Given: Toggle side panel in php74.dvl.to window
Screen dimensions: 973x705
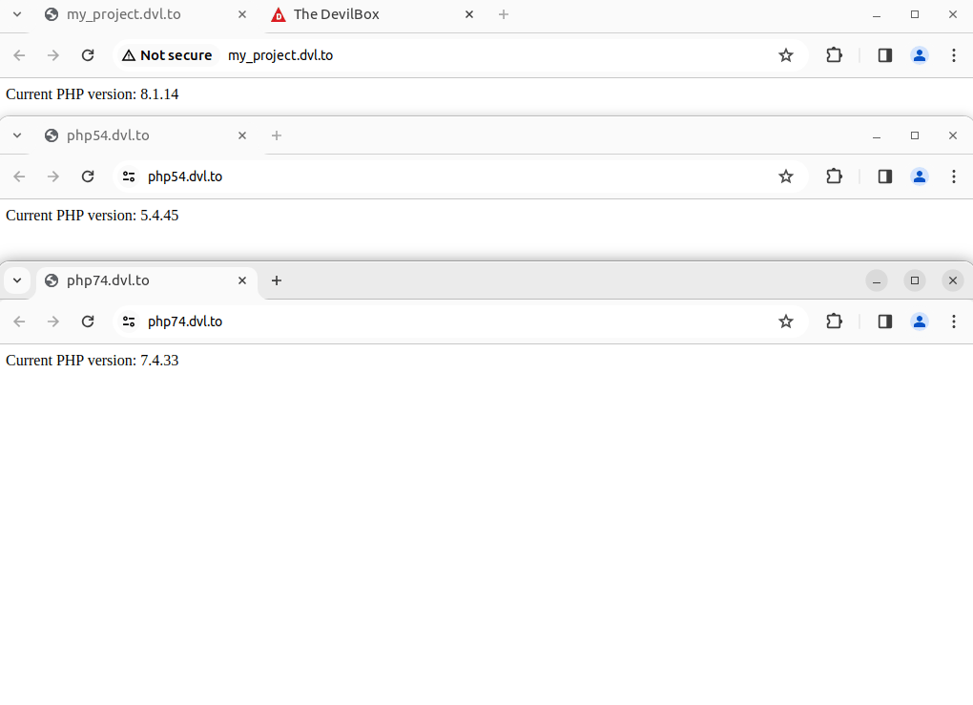Looking at the screenshot, I should click(x=885, y=321).
